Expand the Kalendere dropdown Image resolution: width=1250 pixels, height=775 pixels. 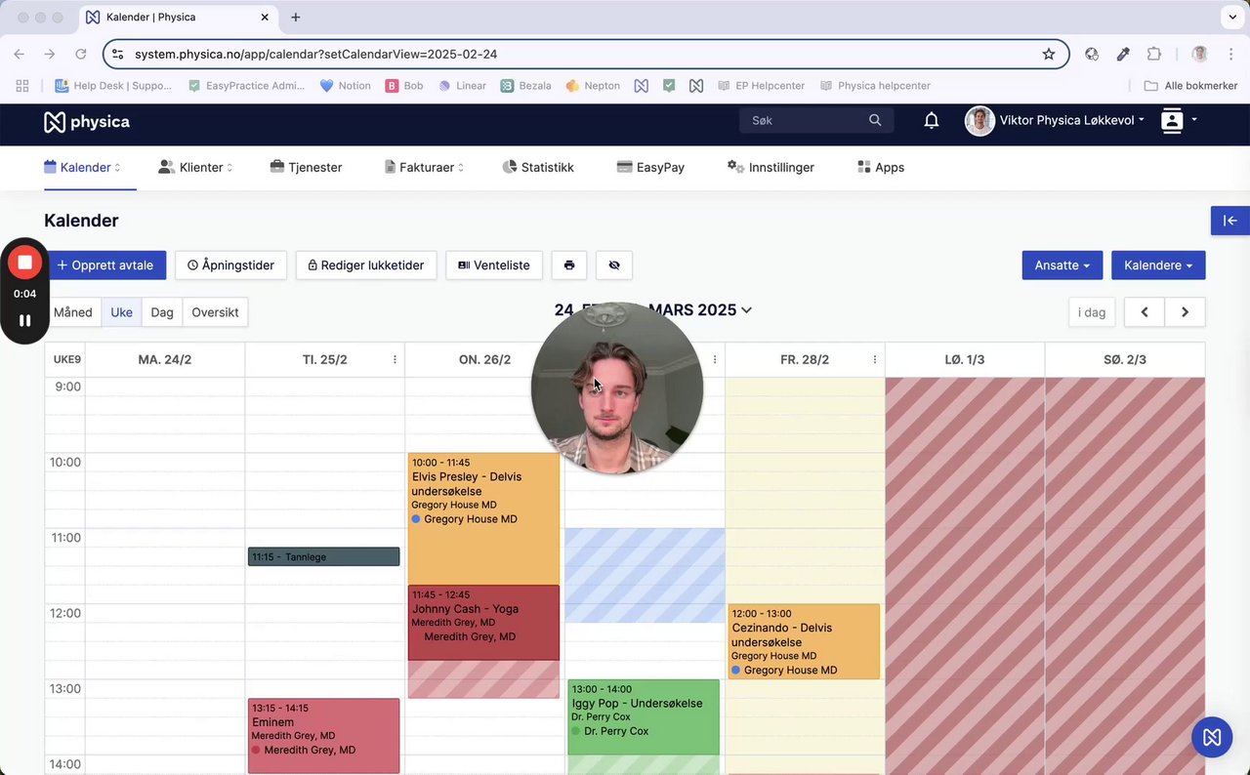1158,265
